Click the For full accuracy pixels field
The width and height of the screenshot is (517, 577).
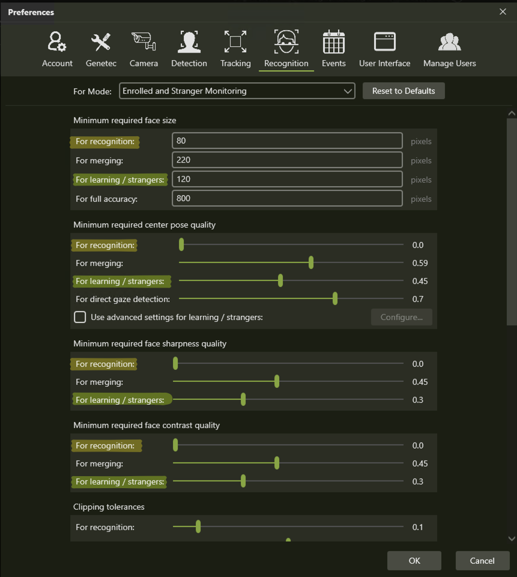tap(287, 199)
